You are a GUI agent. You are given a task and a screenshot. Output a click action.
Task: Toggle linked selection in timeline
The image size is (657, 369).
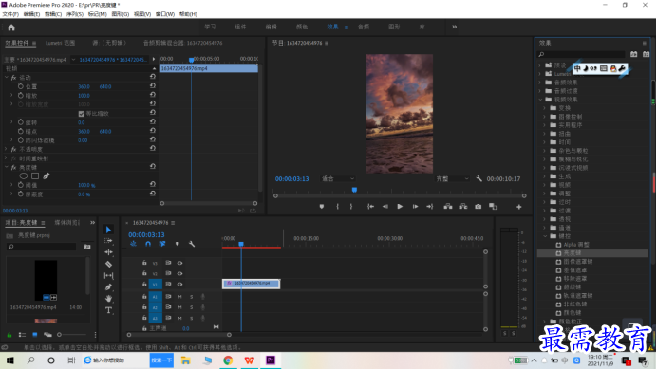pos(162,244)
